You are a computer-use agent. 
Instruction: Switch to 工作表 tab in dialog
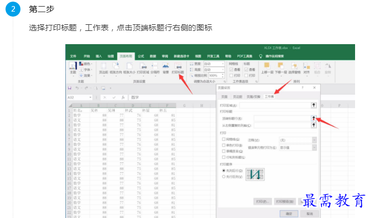tap(269, 97)
